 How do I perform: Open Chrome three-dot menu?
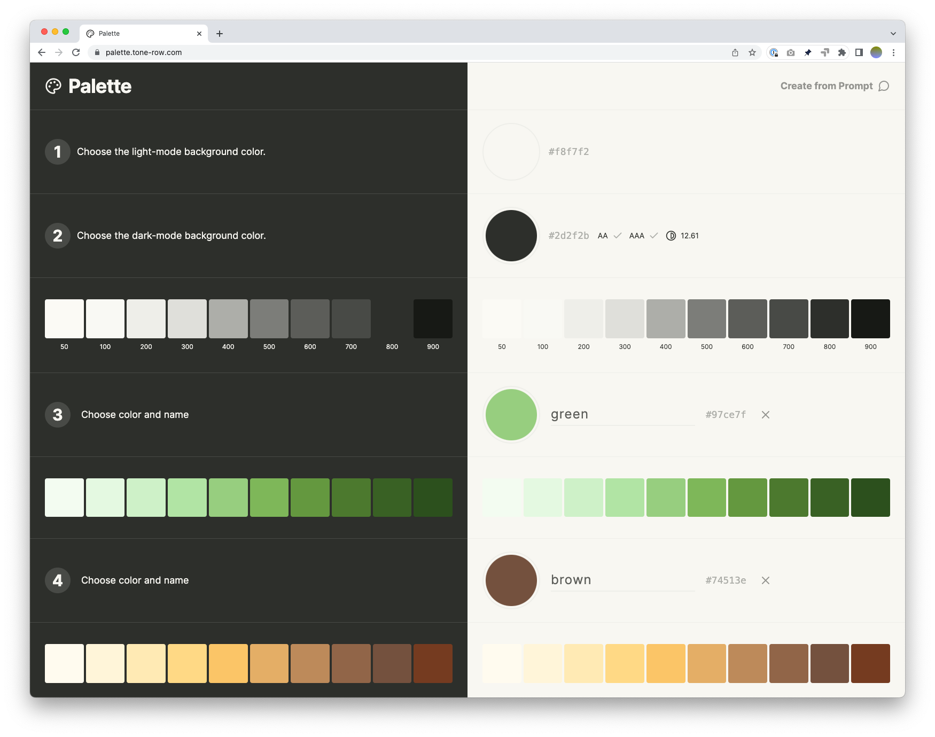pyautogui.click(x=893, y=52)
